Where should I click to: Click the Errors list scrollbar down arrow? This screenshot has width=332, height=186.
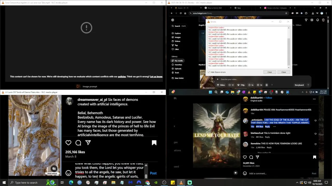[x=289, y=67]
